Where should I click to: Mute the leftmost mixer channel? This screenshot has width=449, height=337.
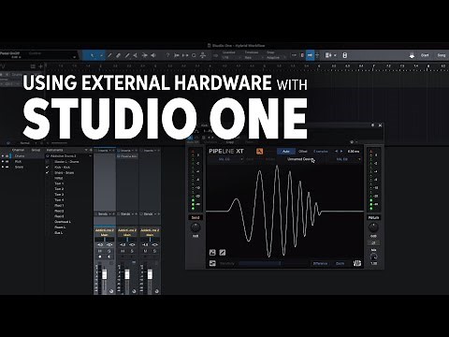point(100,251)
